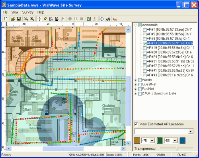Image resolution: width=199 pixels, height=158 pixels.
Task: Expand the GuestNet tree node
Action: (136, 84)
